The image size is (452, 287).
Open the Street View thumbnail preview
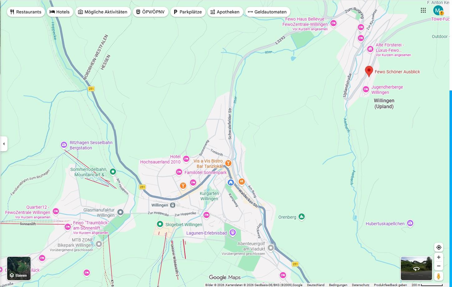(416, 268)
